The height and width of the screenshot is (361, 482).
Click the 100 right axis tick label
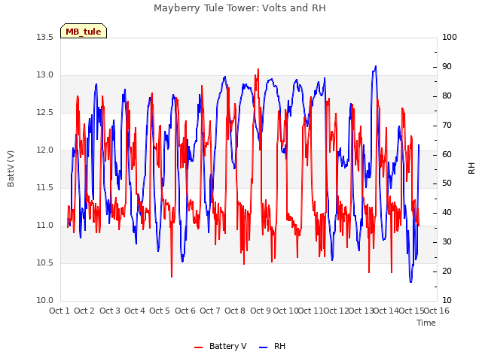click(450, 37)
